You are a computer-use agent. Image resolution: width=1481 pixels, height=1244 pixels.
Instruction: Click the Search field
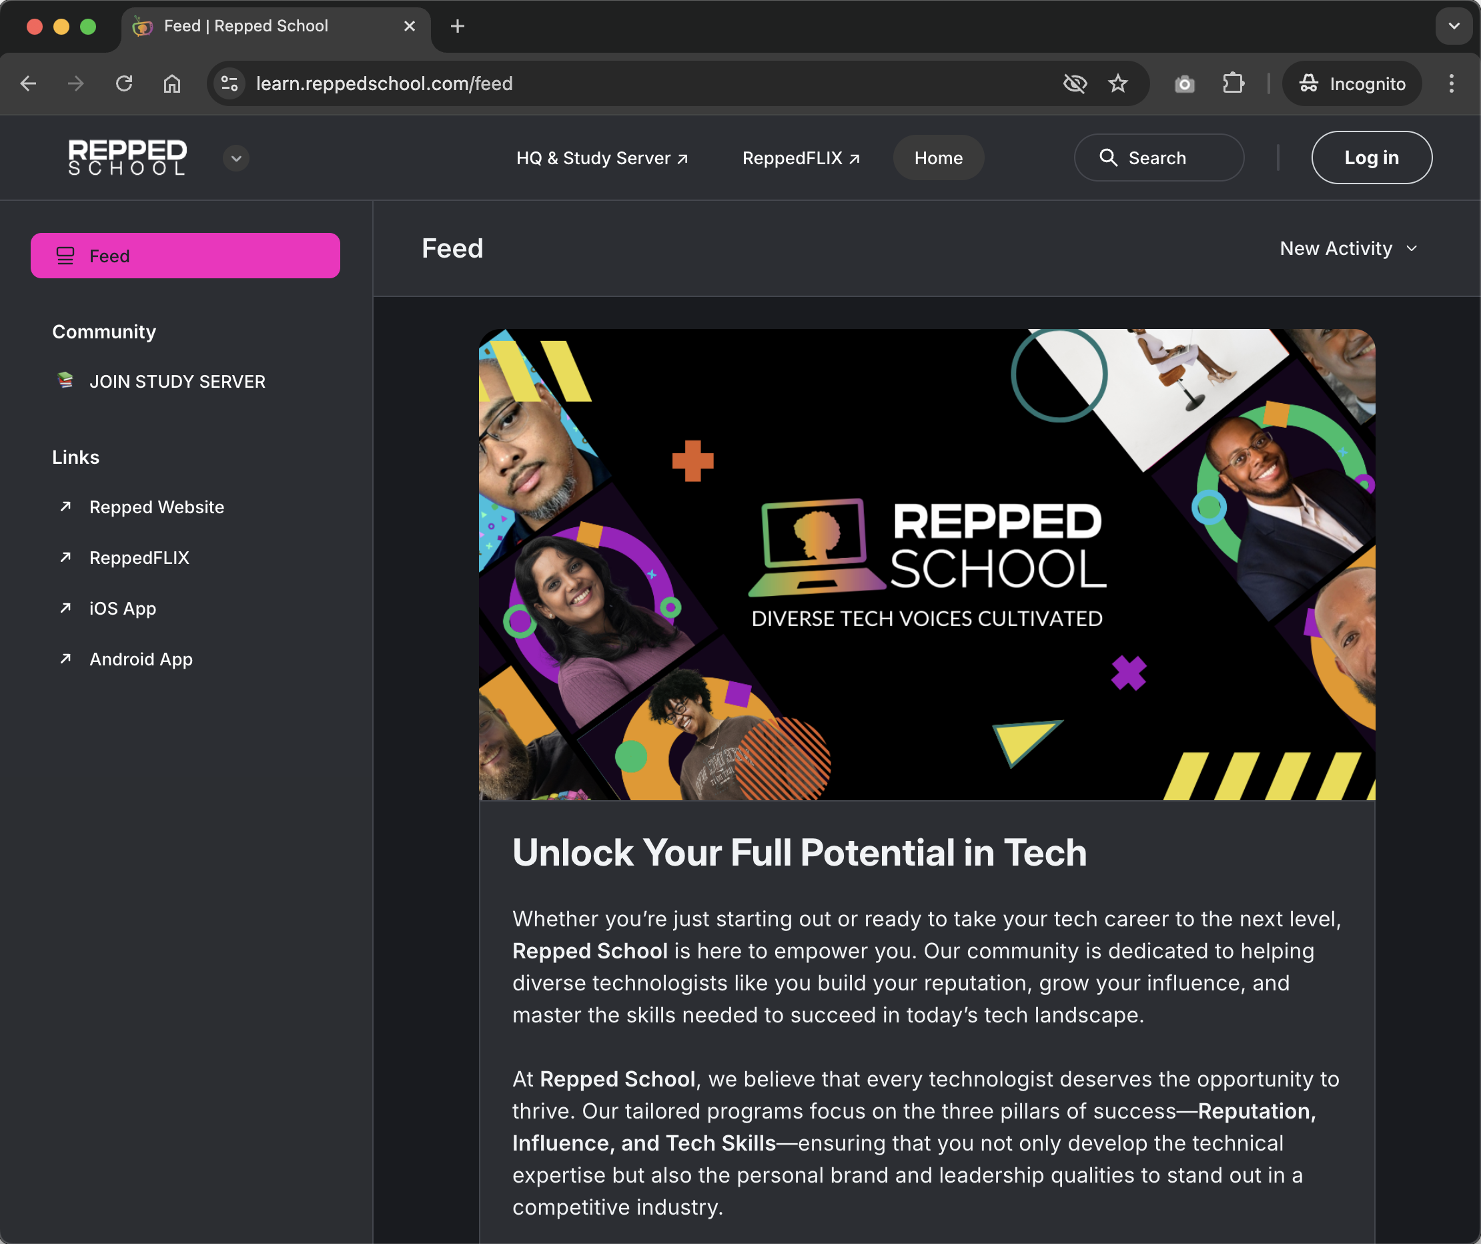click(x=1159, y=158)
